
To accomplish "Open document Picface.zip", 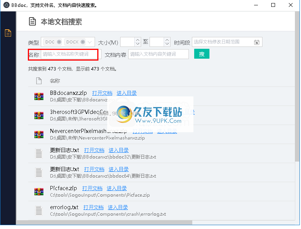I will 92,188.
